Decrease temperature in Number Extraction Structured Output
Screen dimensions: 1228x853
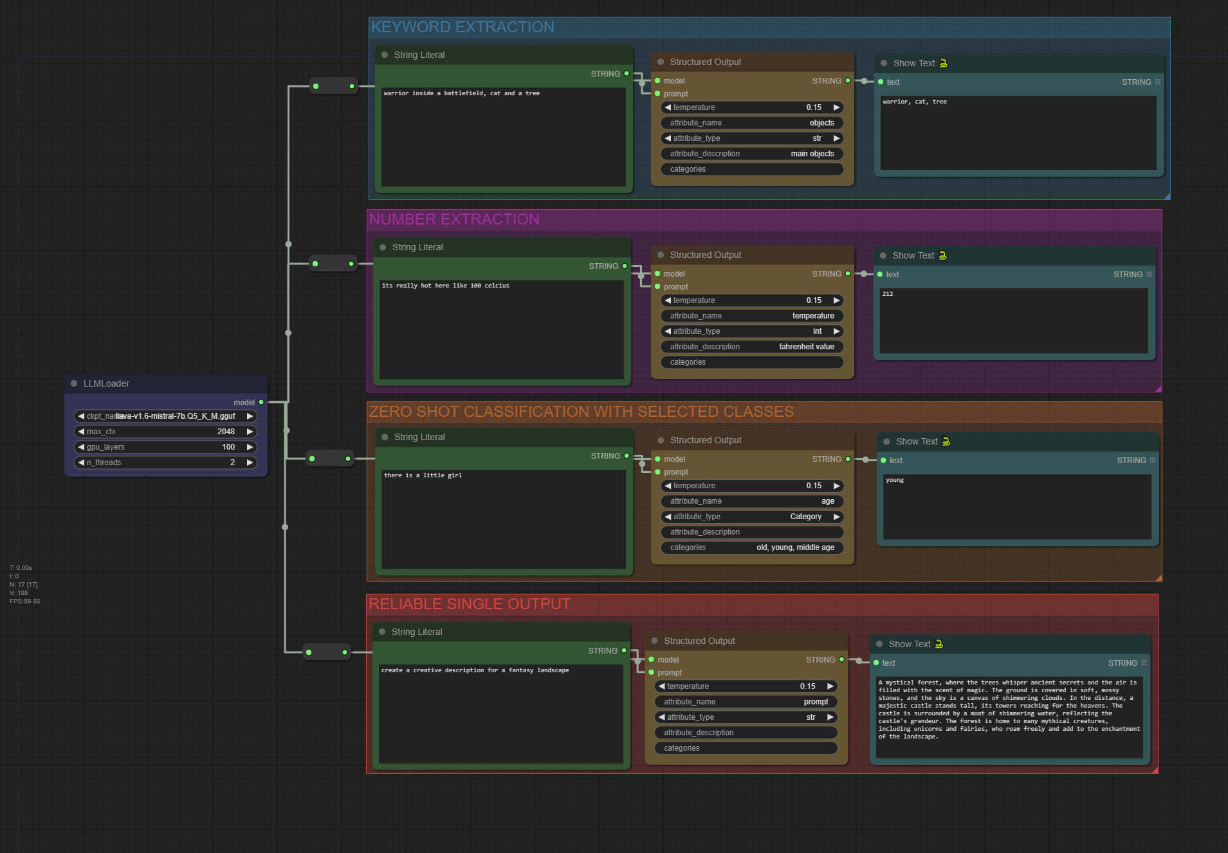[x=668, y=300]
